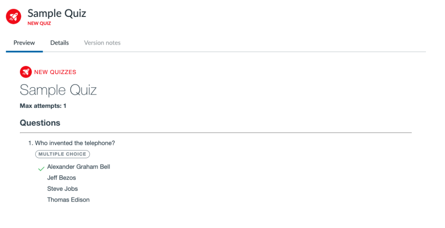Click the question text Who invented the telephone?
445x228 pixels.
point(75,143)
